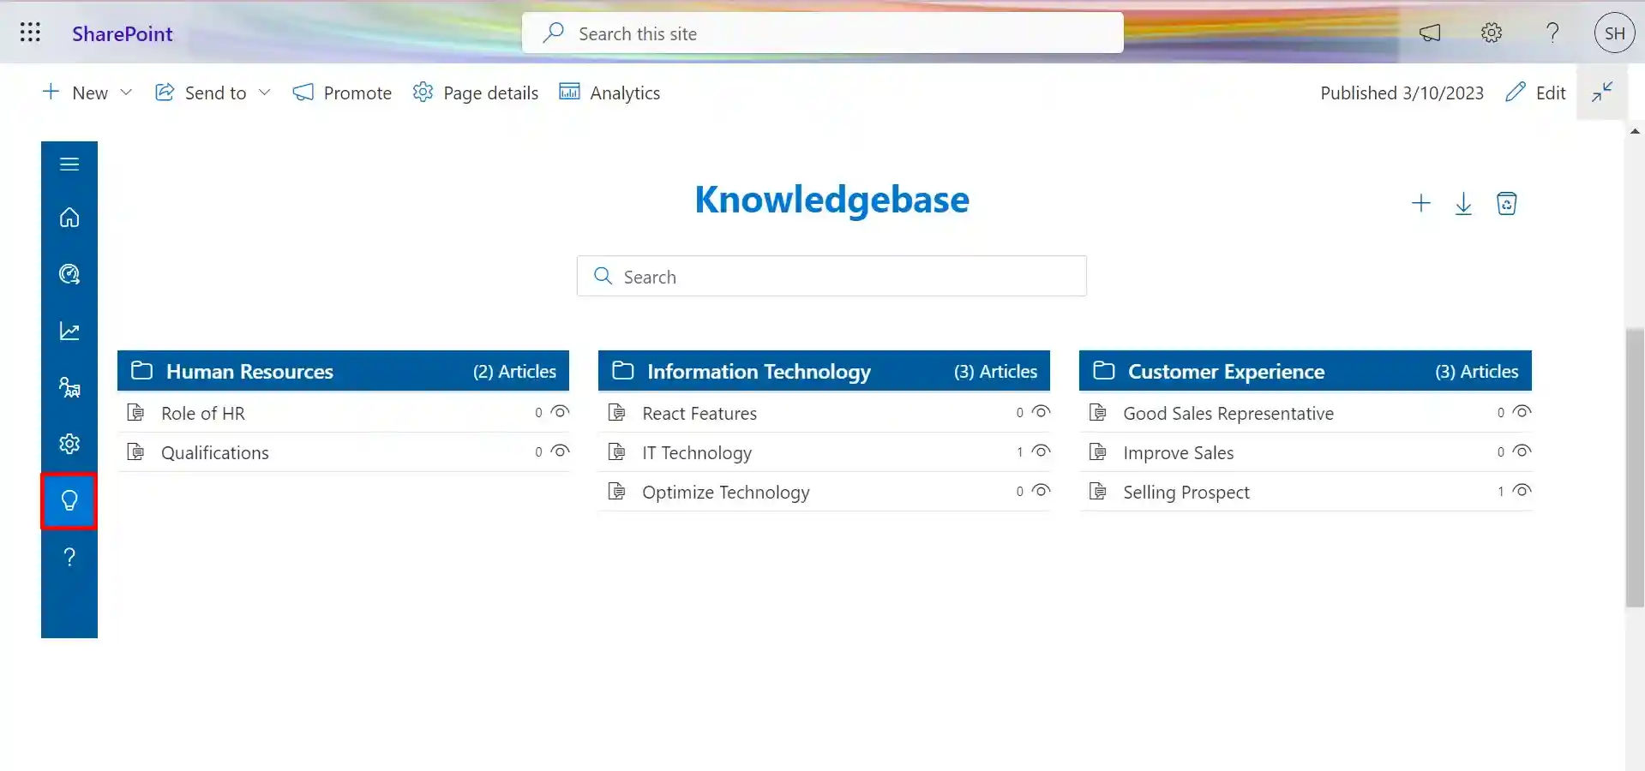Viewport: 1645px width, 771px height.
Task: Click the megaphone icon in header
Action: (x=1429, y=33)
